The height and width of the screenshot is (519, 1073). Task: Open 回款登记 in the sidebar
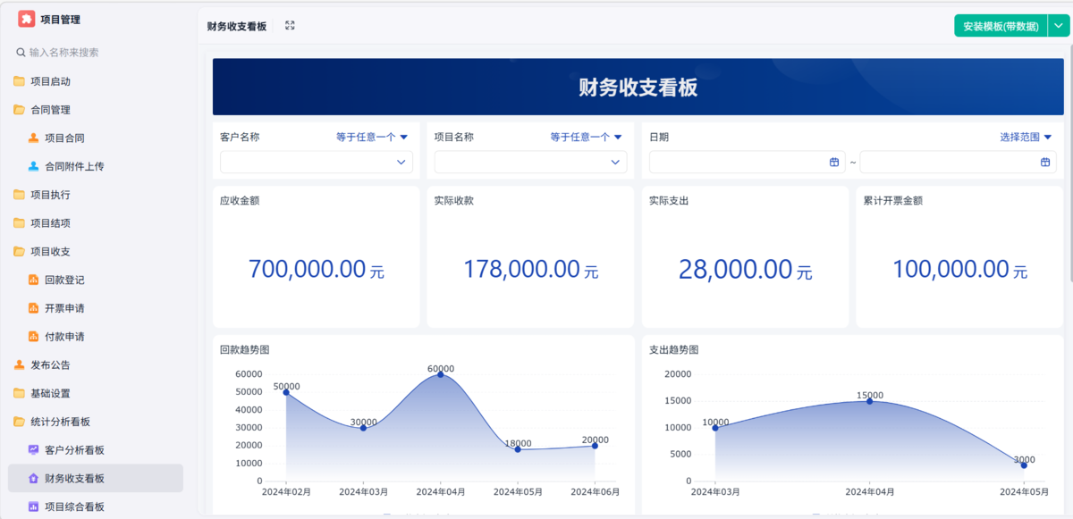pyautogui.click(x=64, y=280)
